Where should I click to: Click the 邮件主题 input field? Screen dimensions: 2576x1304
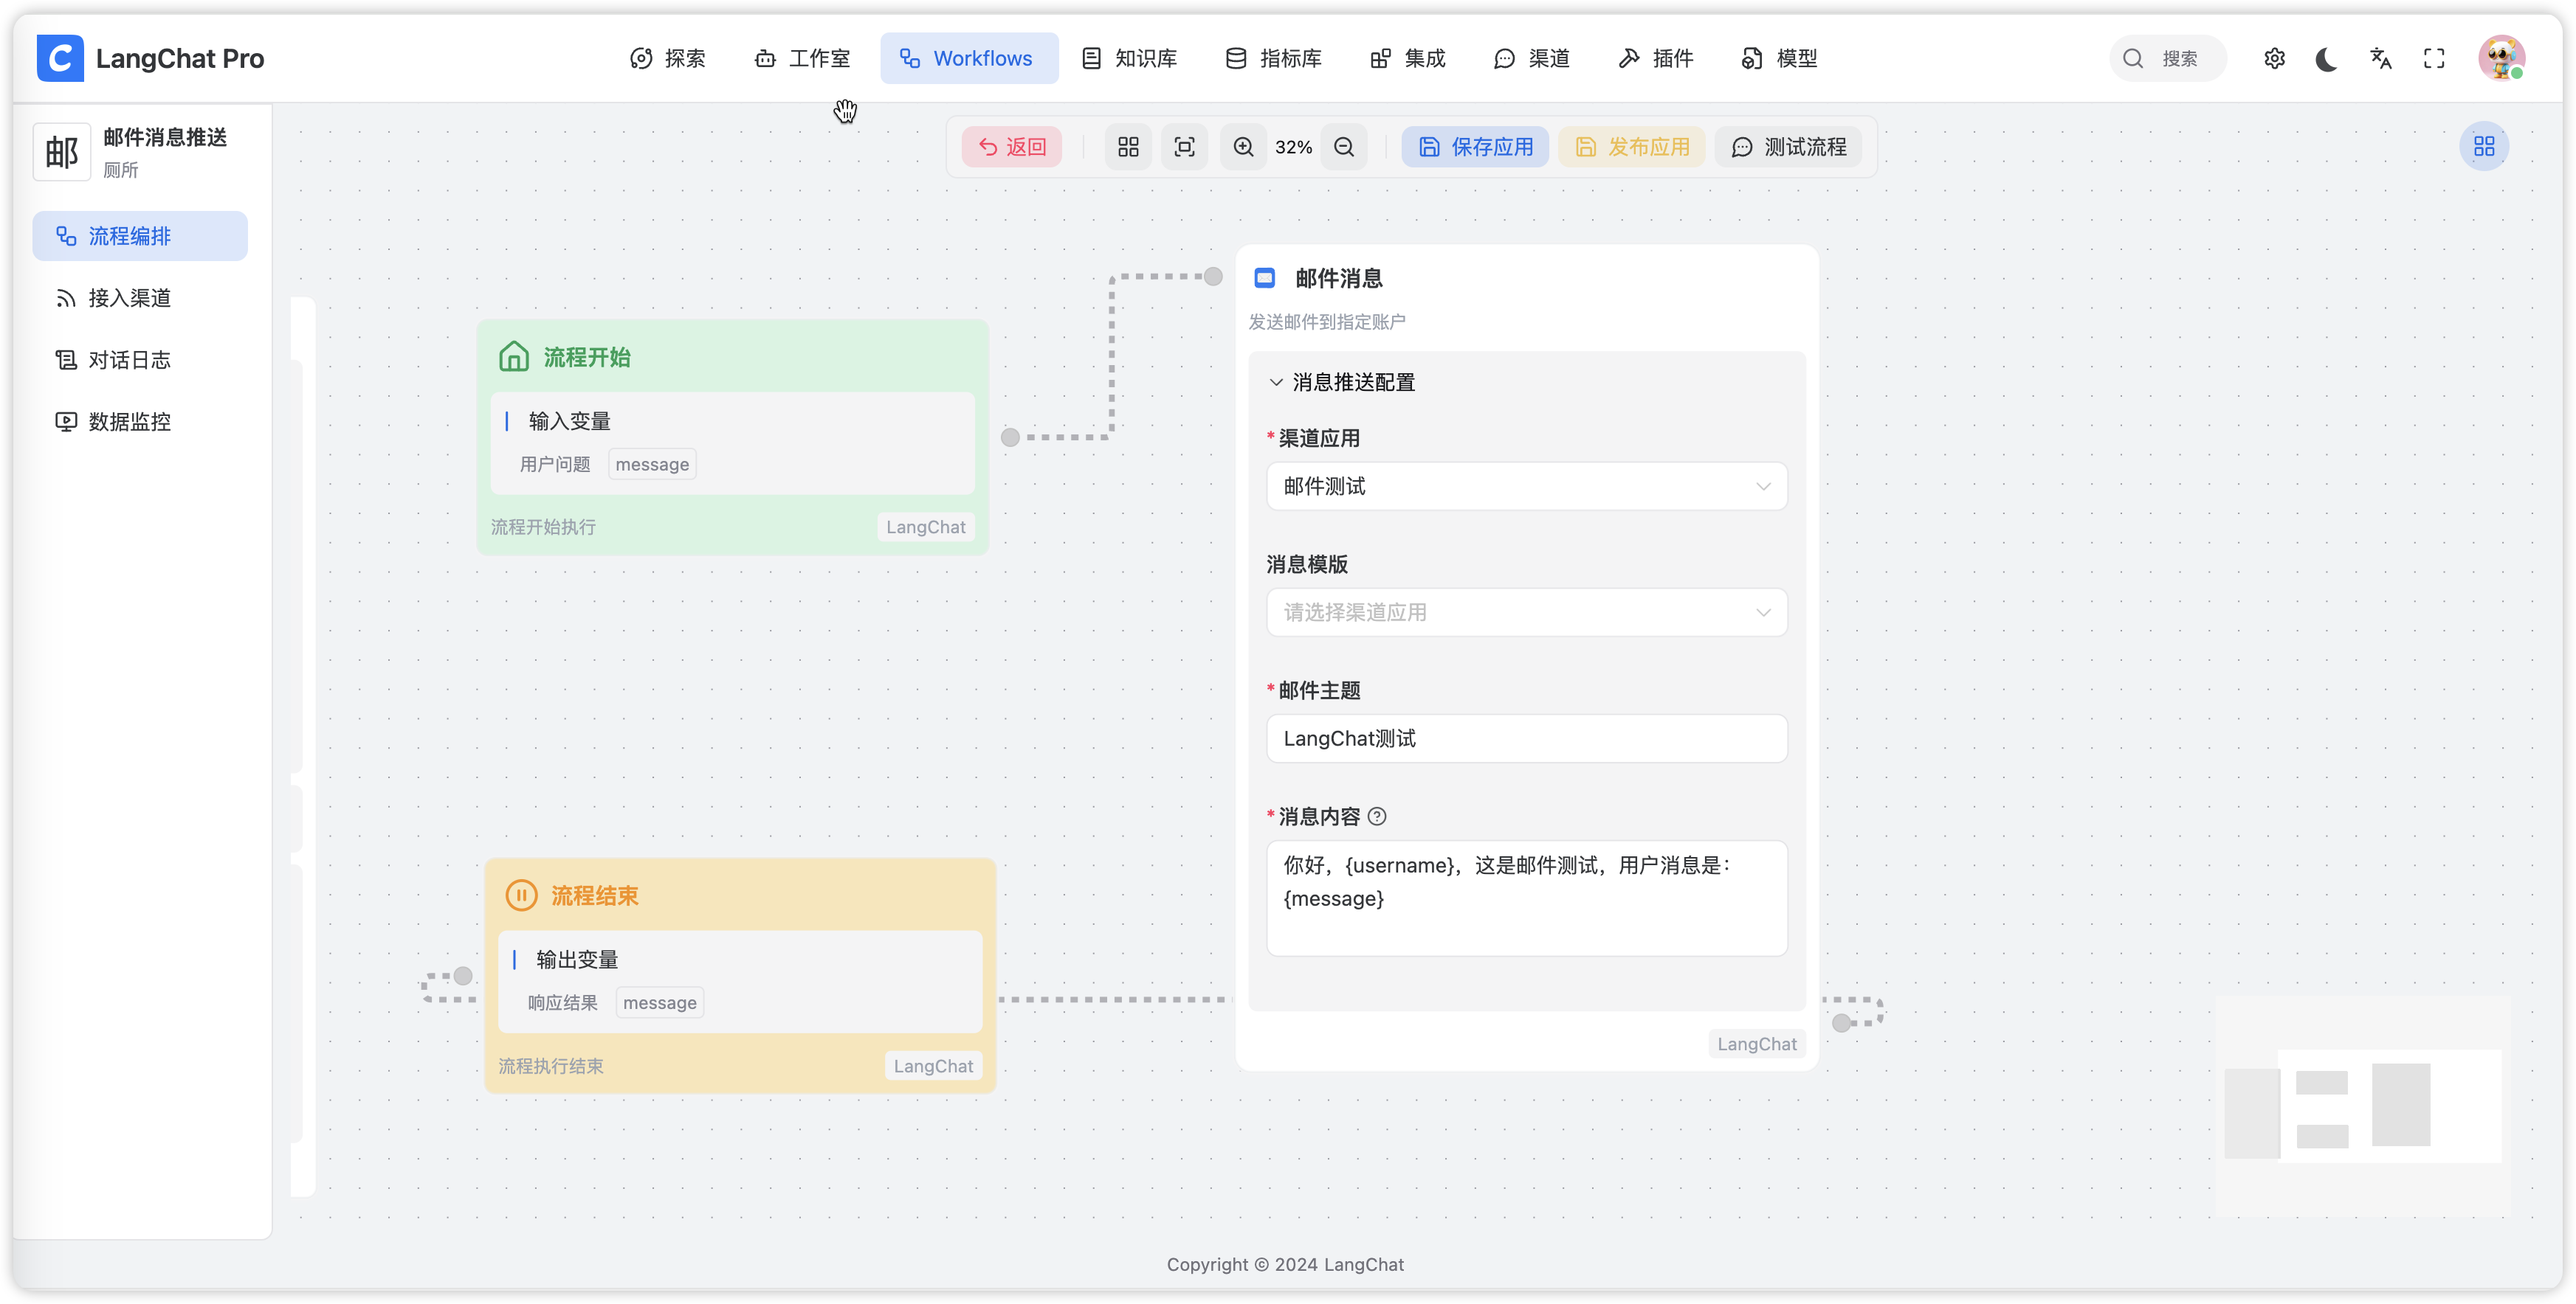coord(1526,738)
